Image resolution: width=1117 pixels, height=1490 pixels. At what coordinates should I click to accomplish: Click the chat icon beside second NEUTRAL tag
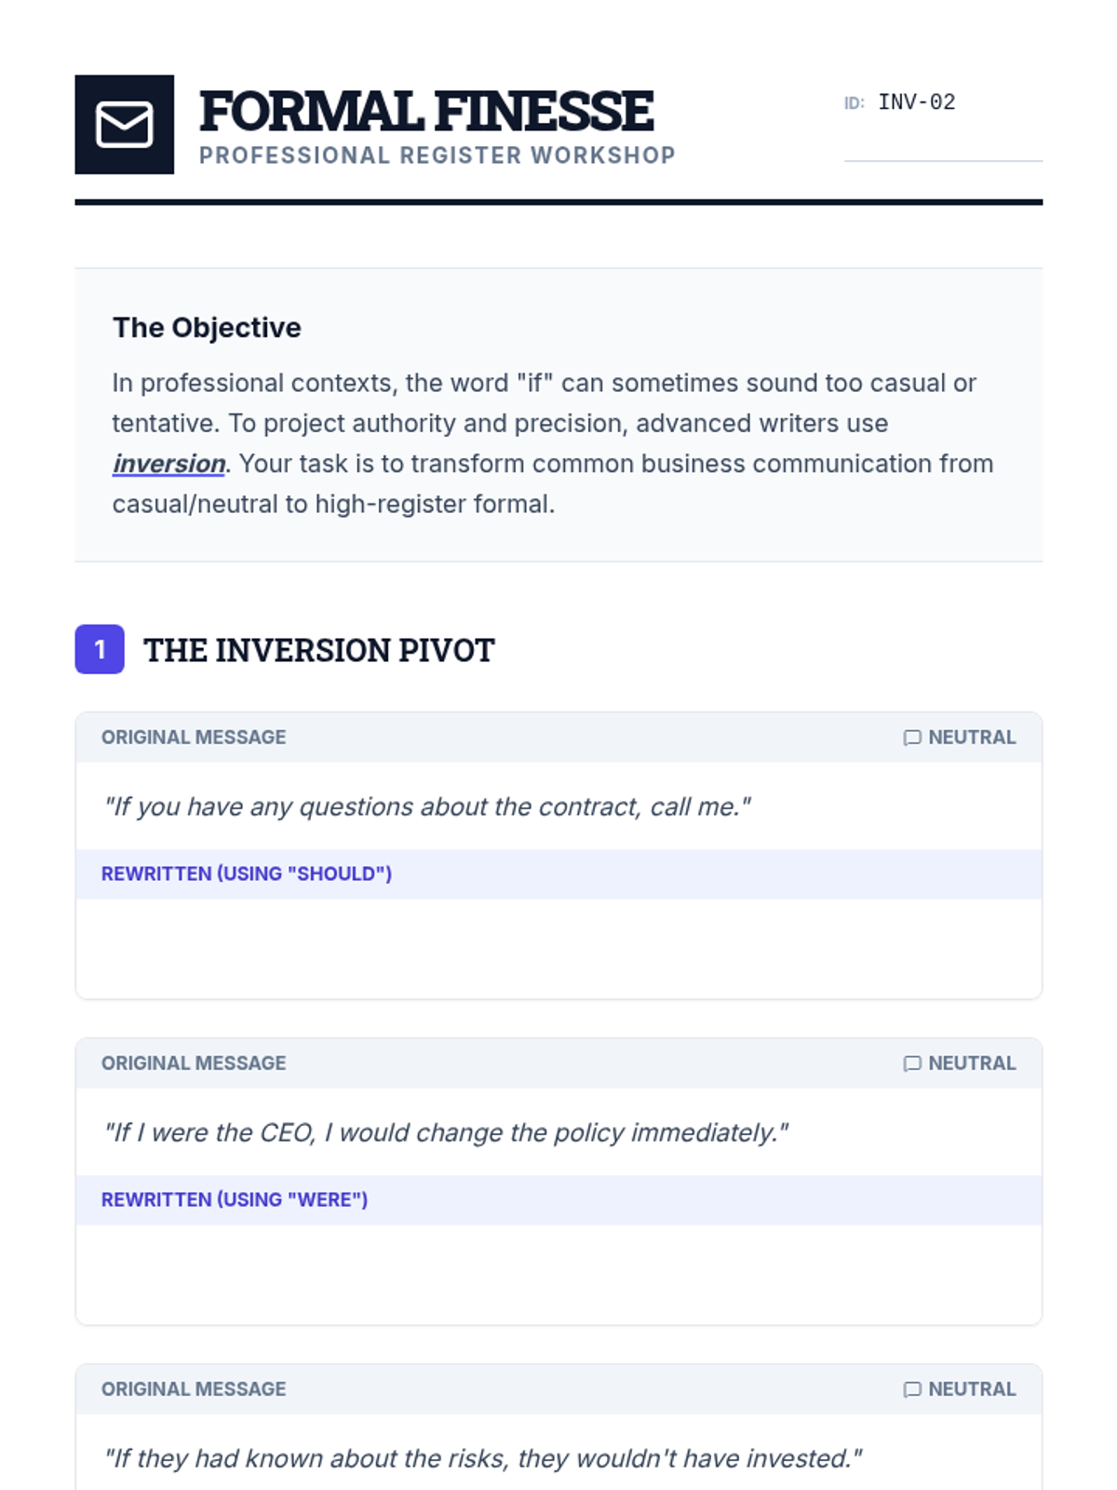pyautogui.click(x=912, y=1063)
